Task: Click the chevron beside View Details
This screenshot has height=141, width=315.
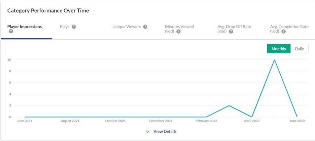Action: click(x=147, y=132)
